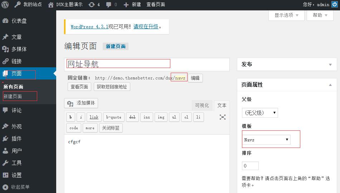Click the admin avatar power icon
The width and height of the screenshot is (340, 193).
(335, 4)
